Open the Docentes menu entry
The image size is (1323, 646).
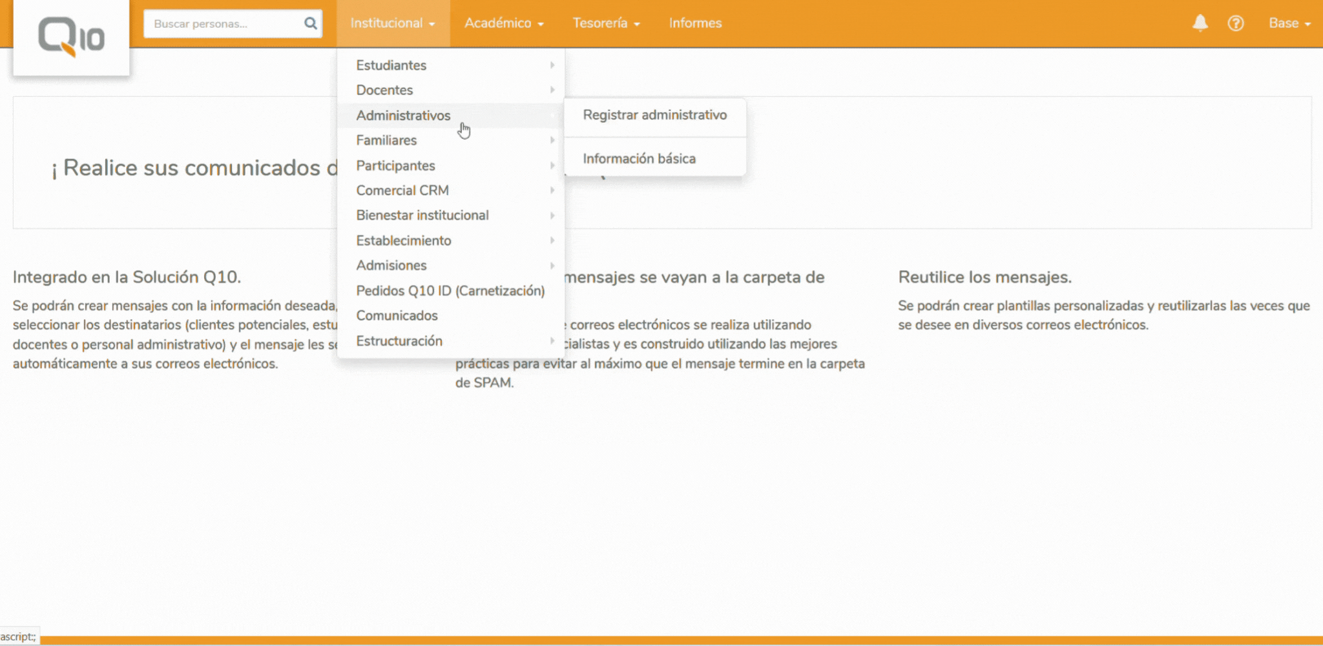click(384, 90)
